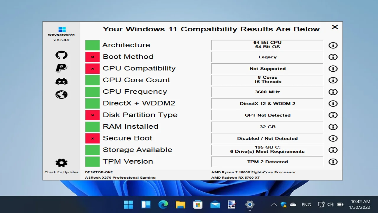Open the Discord icon link
This screenshot has width=378, height=213.
[x=61, y=81]
